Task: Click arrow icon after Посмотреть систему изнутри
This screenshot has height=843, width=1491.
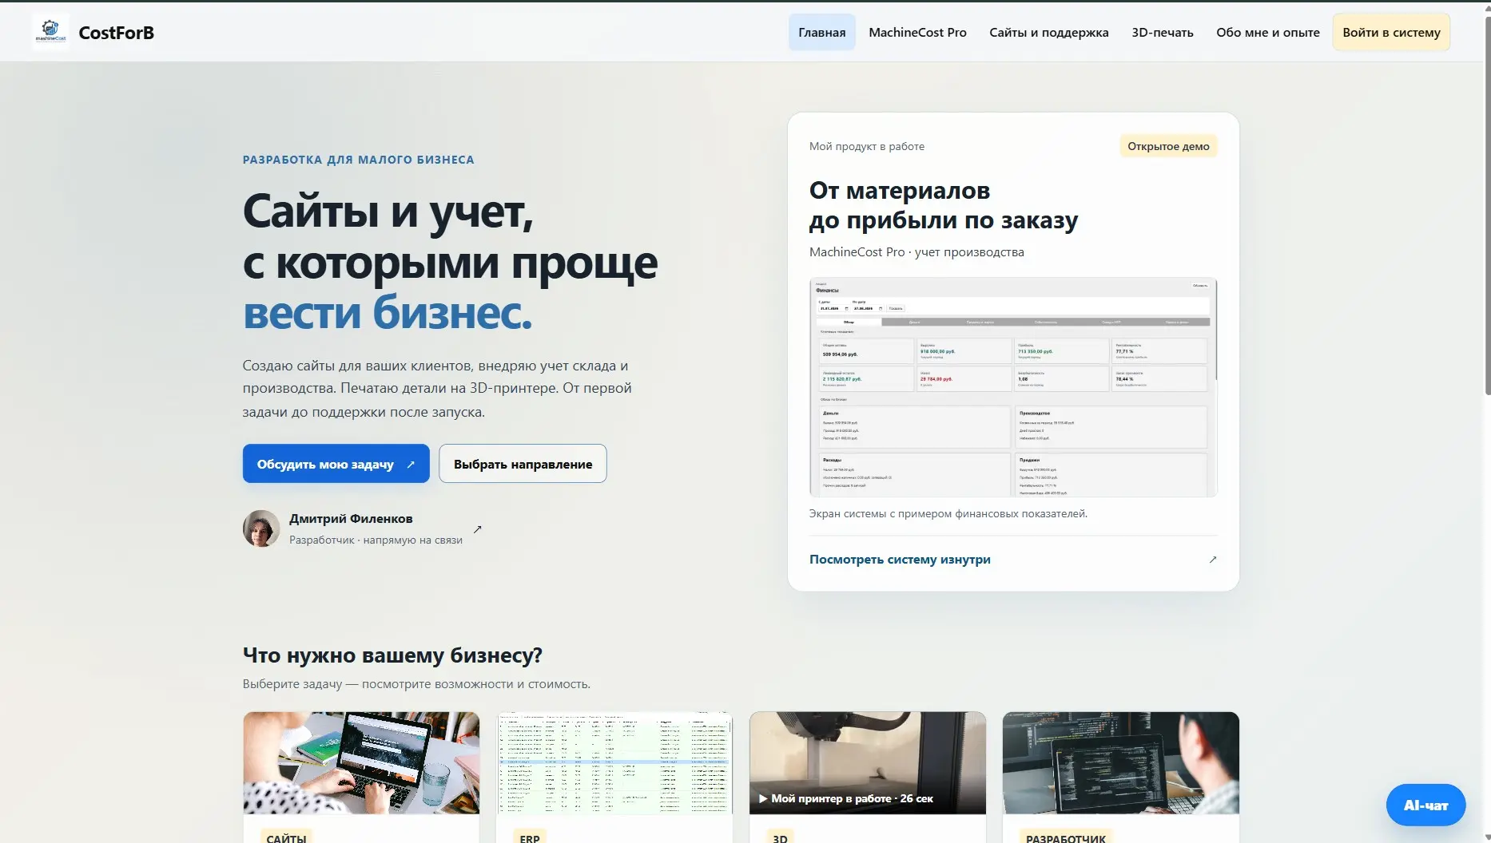Action: (x=1212, y=560)
